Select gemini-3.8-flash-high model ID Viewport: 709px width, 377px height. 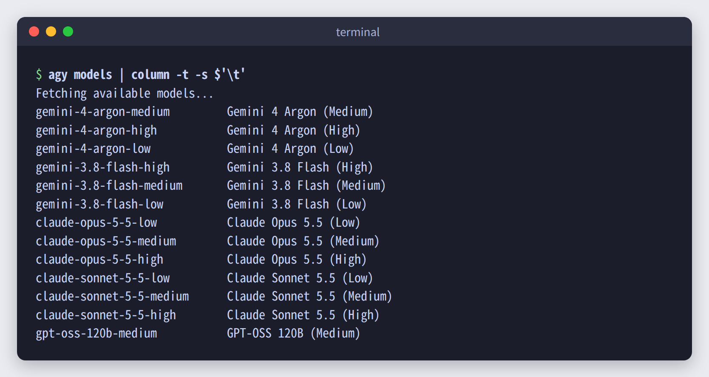(x=103, y=167)
